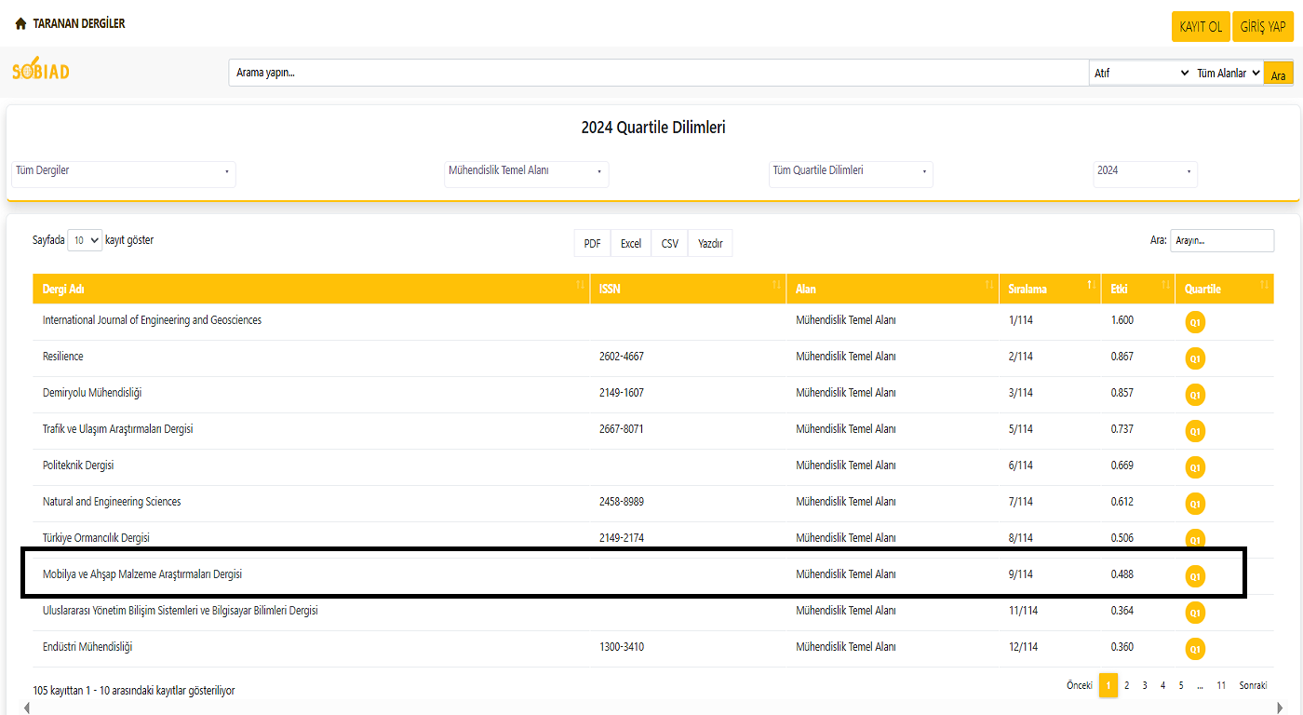Go to pagination page 11

click(1221, 685)
